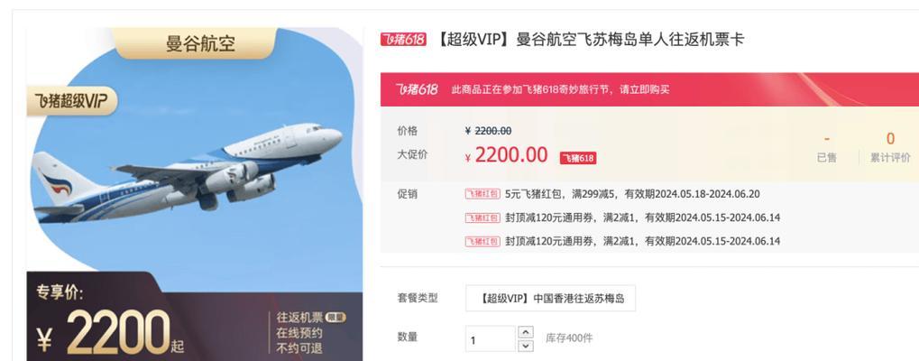
Task: Open the 累计评价 review count
Action: pos(890,148)
